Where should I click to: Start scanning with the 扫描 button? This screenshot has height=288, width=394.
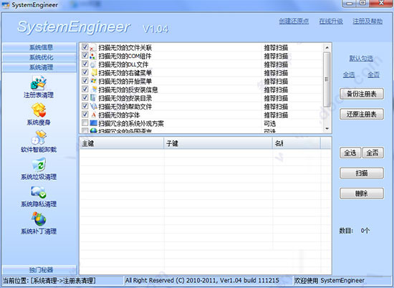(362, 173)
